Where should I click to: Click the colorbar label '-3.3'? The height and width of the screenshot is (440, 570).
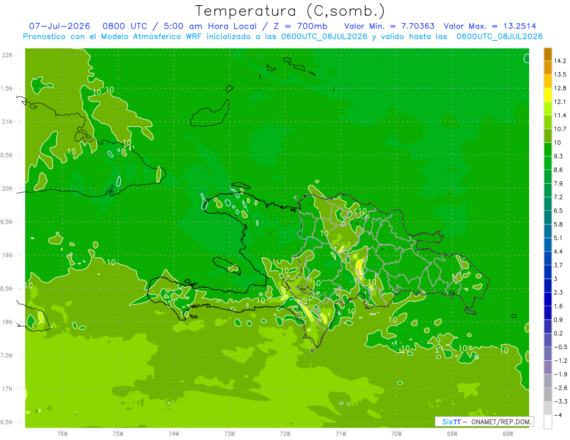(x=560, y=402)
